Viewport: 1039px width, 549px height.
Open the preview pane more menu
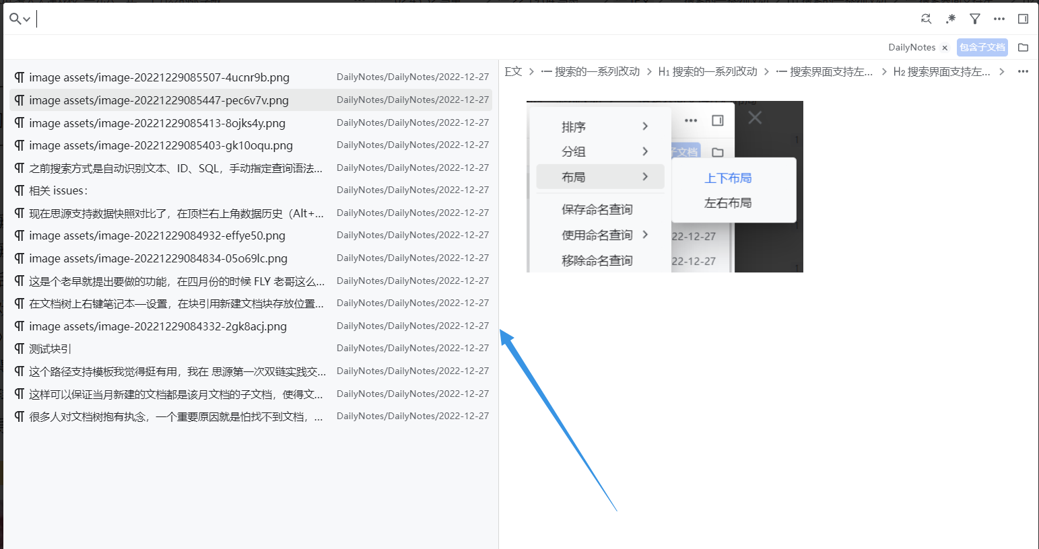(x=1024, y=71)
